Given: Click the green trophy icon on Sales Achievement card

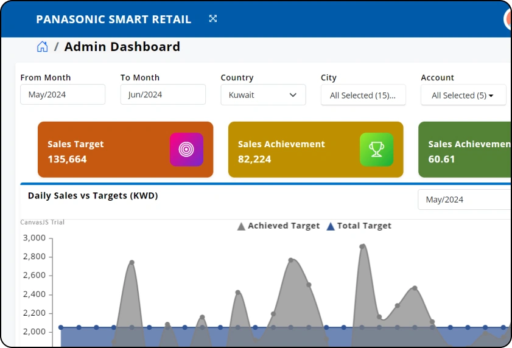Looking at the screenshot, I should coord(376,150).
